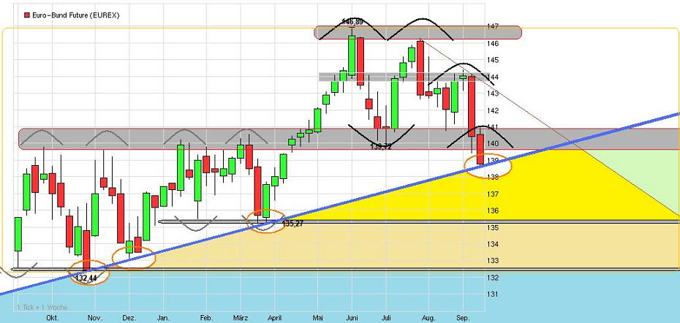Click the 136 price axis label

(x=494, y=210)
